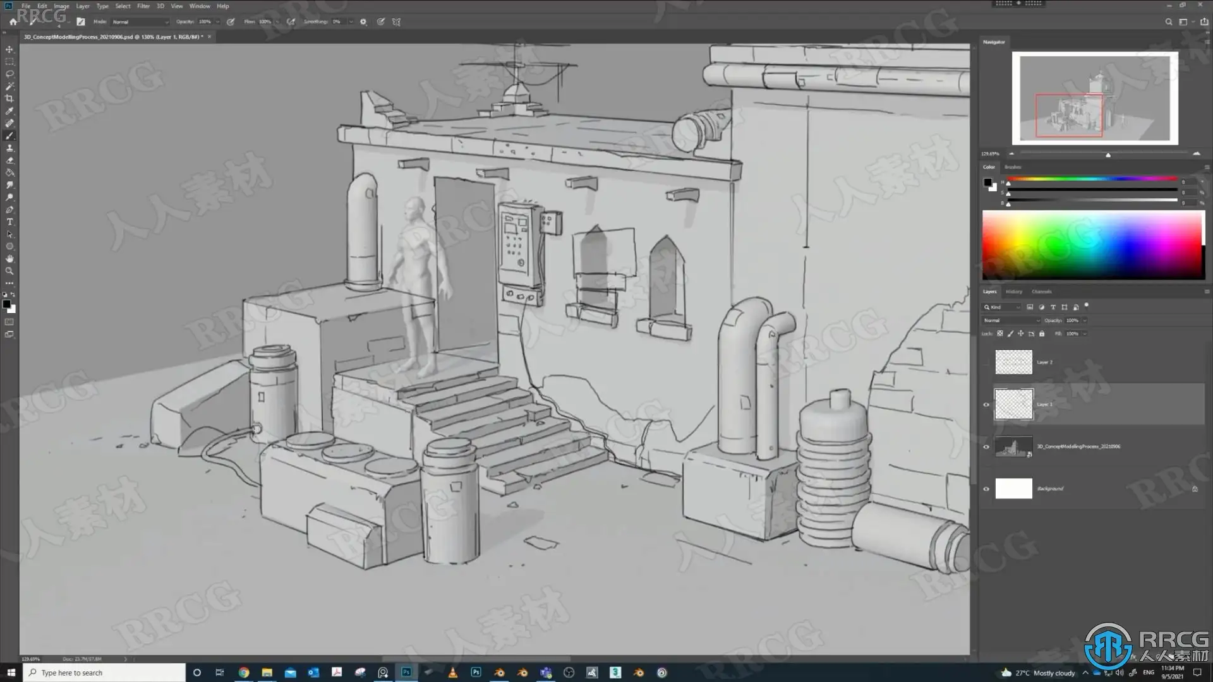Viewport: 1213px width, 682px height.
Task: Switch to the History tab
Action: (x=1014, y=292)
